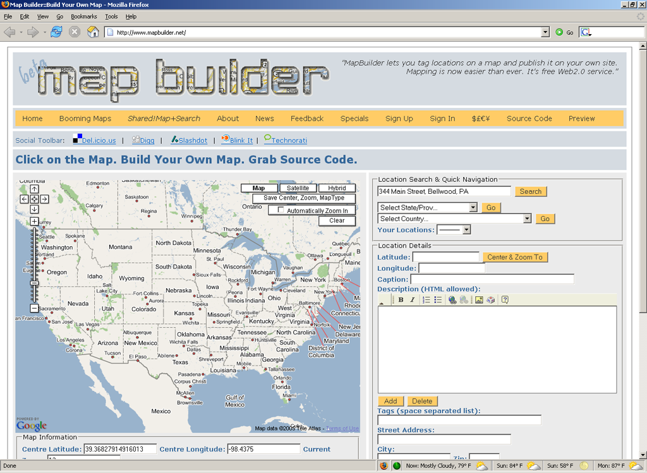Click the browser Back arrow
This screenshot has width=647, height=473.
(x=9, y=32)
